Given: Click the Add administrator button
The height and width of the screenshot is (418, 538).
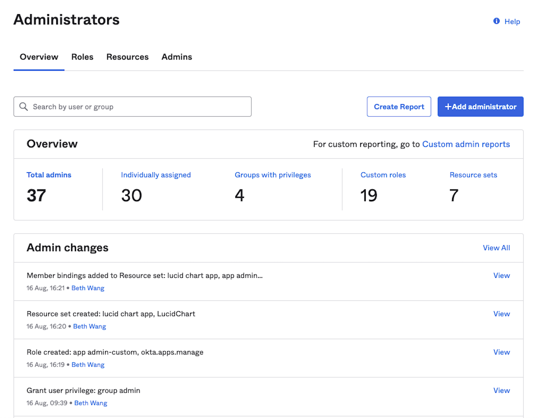Looking at the screenshot, I should click(480, 107).
